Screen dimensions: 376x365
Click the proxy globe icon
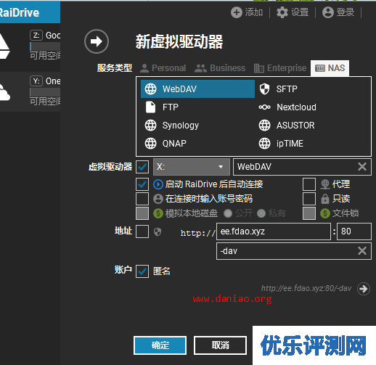pyautogui.click(x=325, y=184)
